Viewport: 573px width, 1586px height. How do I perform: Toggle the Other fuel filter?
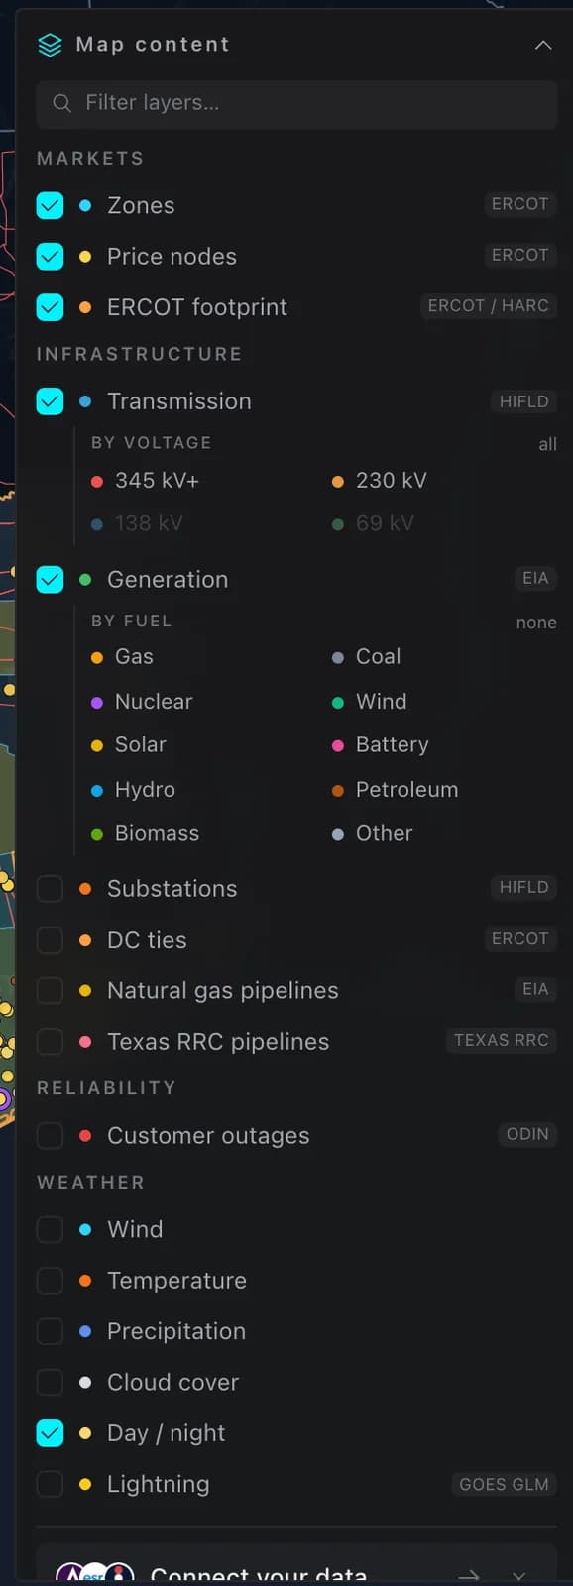(x=373, y=834)
